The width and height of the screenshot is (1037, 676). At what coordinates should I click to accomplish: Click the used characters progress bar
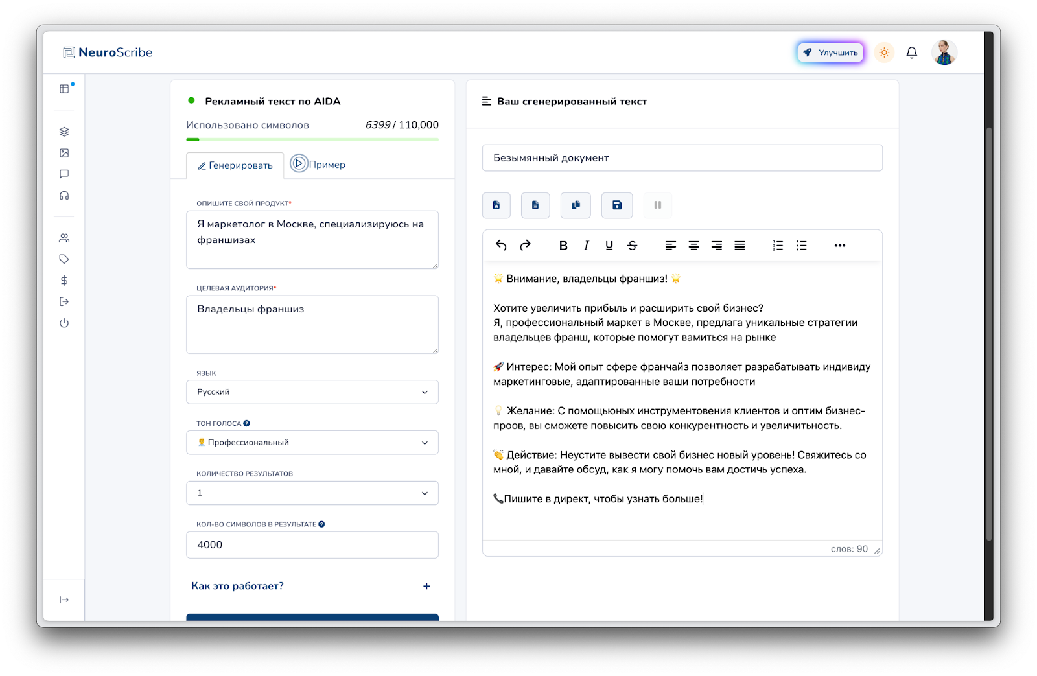click(312, 139)
